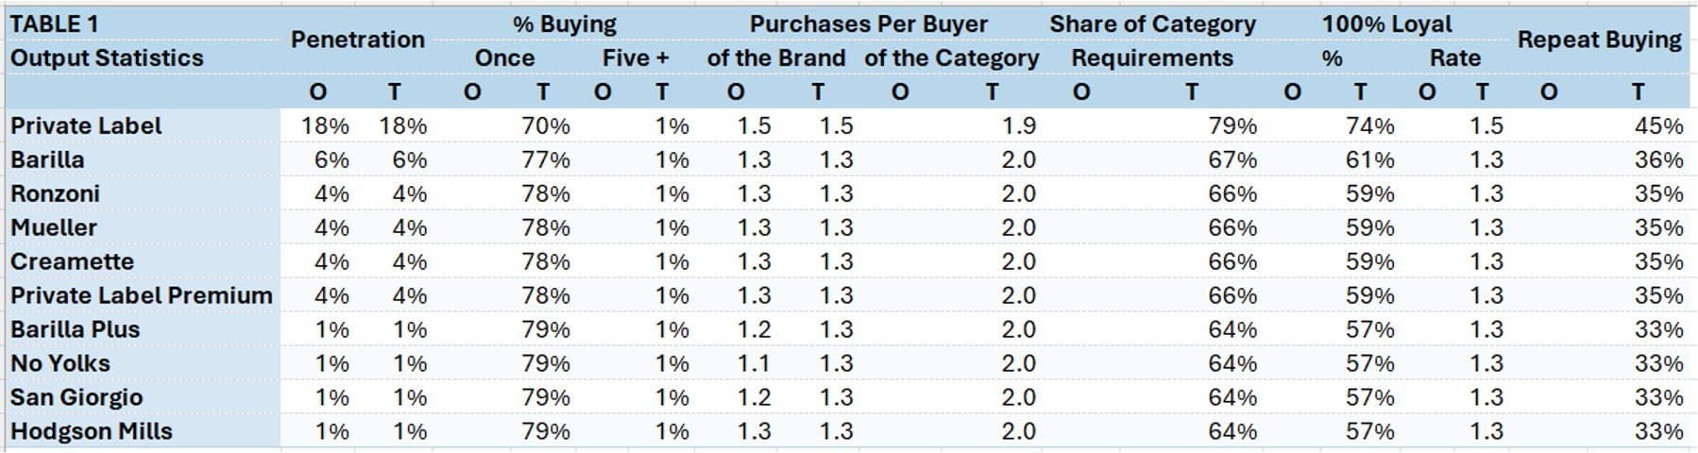Click the 100% Loyal header

click(1386, 25)
